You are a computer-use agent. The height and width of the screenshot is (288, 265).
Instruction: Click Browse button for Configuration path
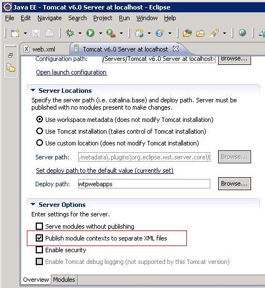pos(234,60)
